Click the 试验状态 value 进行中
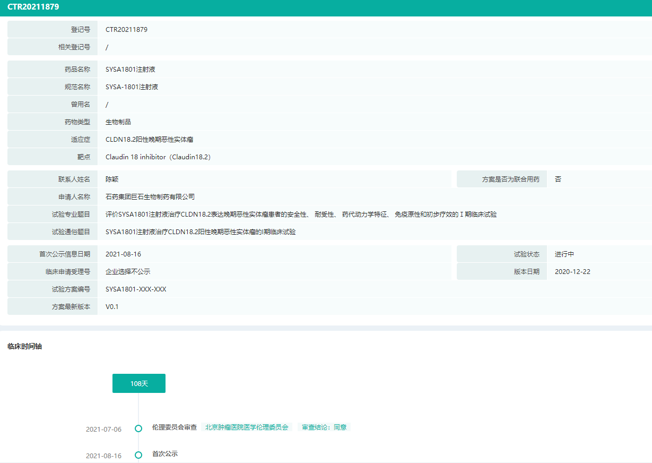This screenshot has height=463, width=652. (564, 254)
